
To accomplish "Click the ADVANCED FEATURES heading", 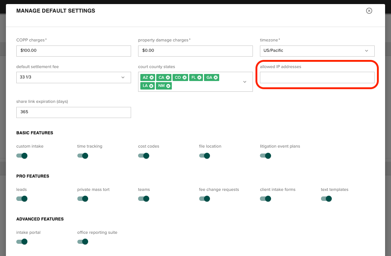I will point(40,219).
